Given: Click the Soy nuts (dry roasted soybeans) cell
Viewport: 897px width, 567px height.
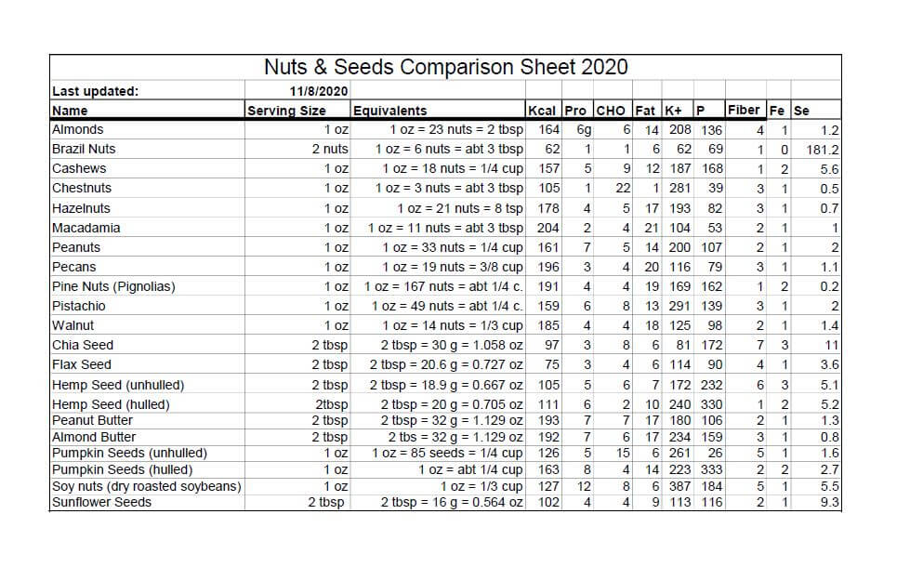Looking at the screenshot, I should [146, 486].
